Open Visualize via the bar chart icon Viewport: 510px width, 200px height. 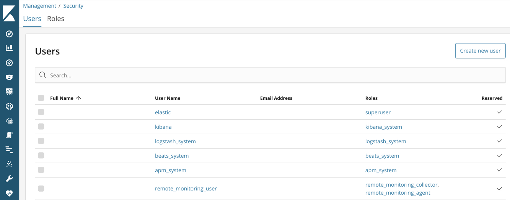pyautogui.click(x=9, y=48)
